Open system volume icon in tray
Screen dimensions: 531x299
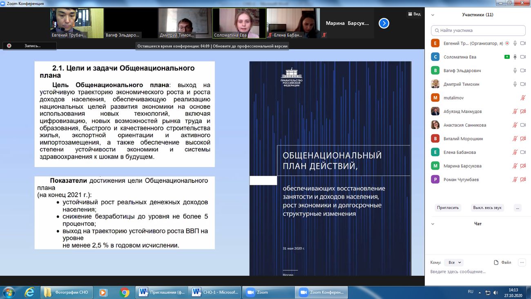[495, 292]
